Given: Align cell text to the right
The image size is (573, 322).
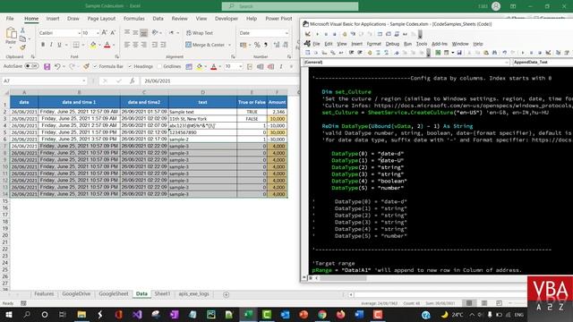Looking at the screenshot, I should [143, 45].
